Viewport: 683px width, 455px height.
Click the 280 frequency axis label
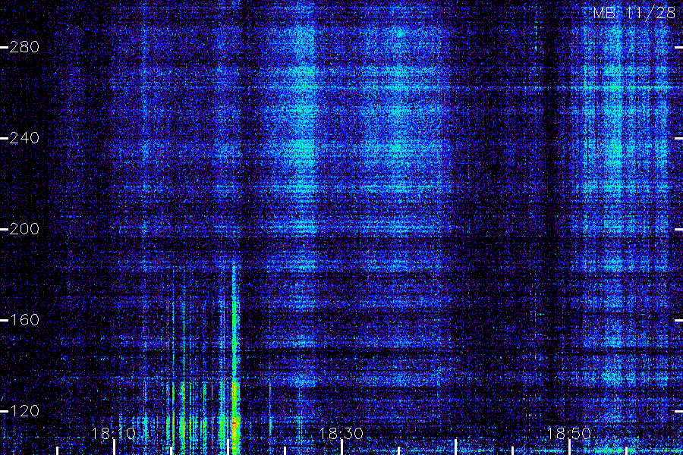[x=24, y=47]
